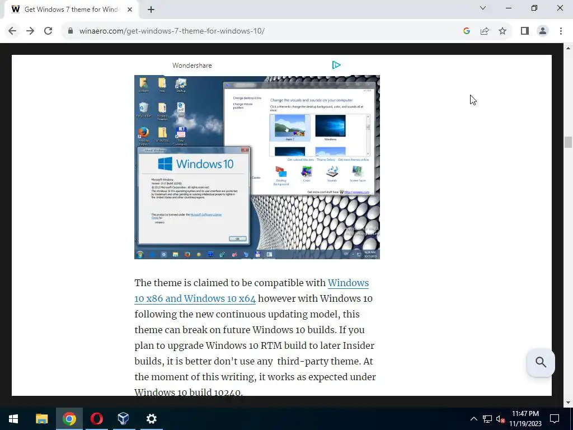Open the Chrome side panel

click(525, 31)
